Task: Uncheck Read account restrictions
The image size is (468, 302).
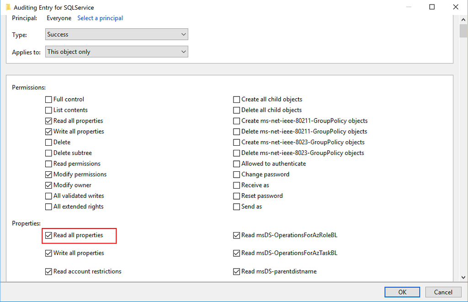Action: click(48, 271)
